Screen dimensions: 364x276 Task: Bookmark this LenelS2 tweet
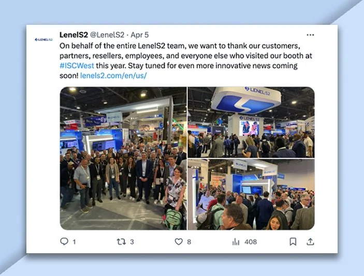(293, 242)
